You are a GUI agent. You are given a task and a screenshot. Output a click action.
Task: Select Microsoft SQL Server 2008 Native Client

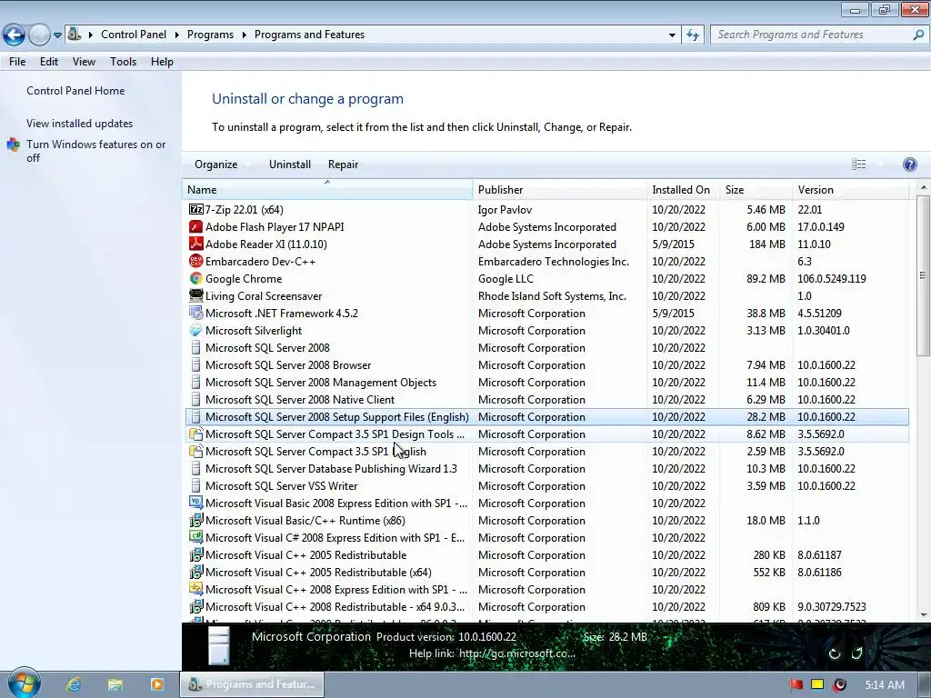click(x=546, y=400)
